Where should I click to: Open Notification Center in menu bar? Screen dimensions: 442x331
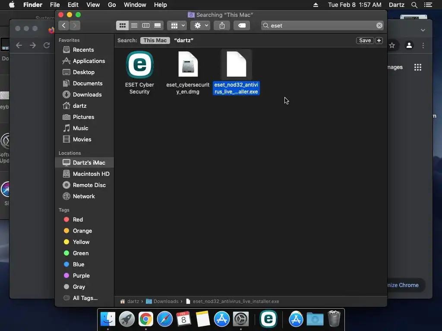click(428, 5)
